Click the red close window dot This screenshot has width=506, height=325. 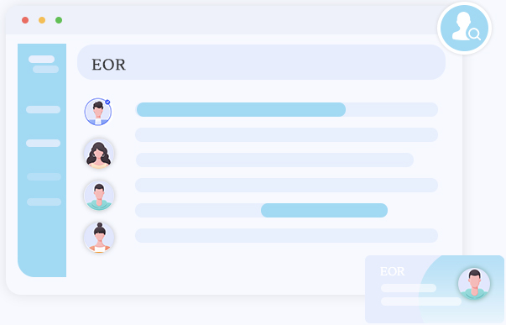click(x=25, y=20)
